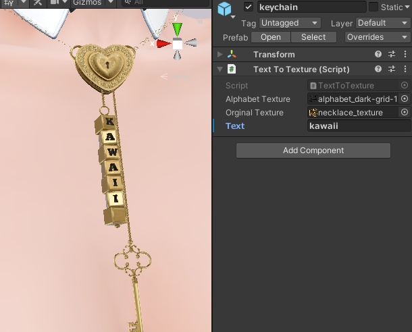412x332 pixels.
Task: Click the green Y axis gizmo cone
Action: tap(178, 30)
